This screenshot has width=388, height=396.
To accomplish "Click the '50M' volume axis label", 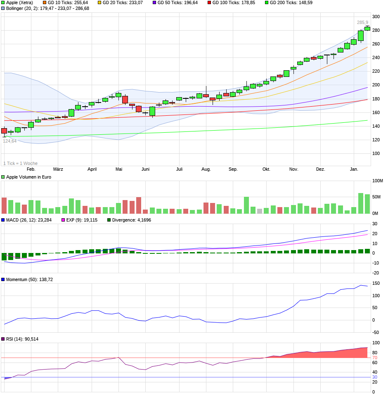I will (x=376, y=197).
